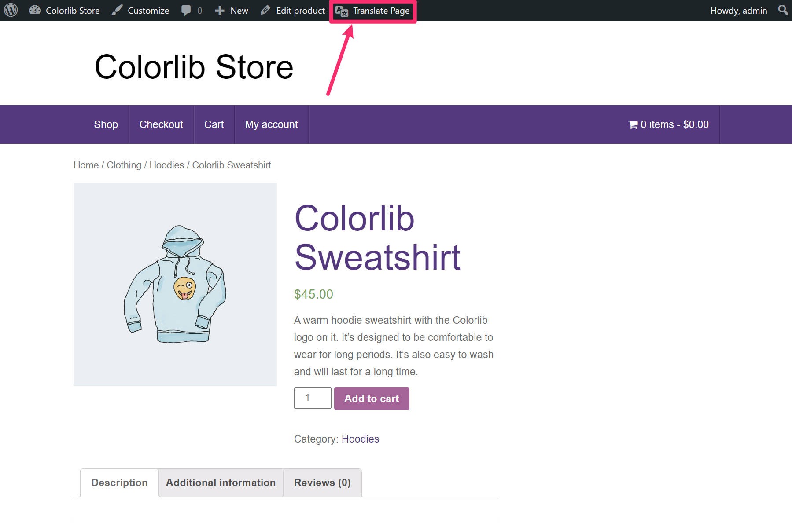
Task: Click the Colorlib Store site title
Action: (x=194, y=67)
